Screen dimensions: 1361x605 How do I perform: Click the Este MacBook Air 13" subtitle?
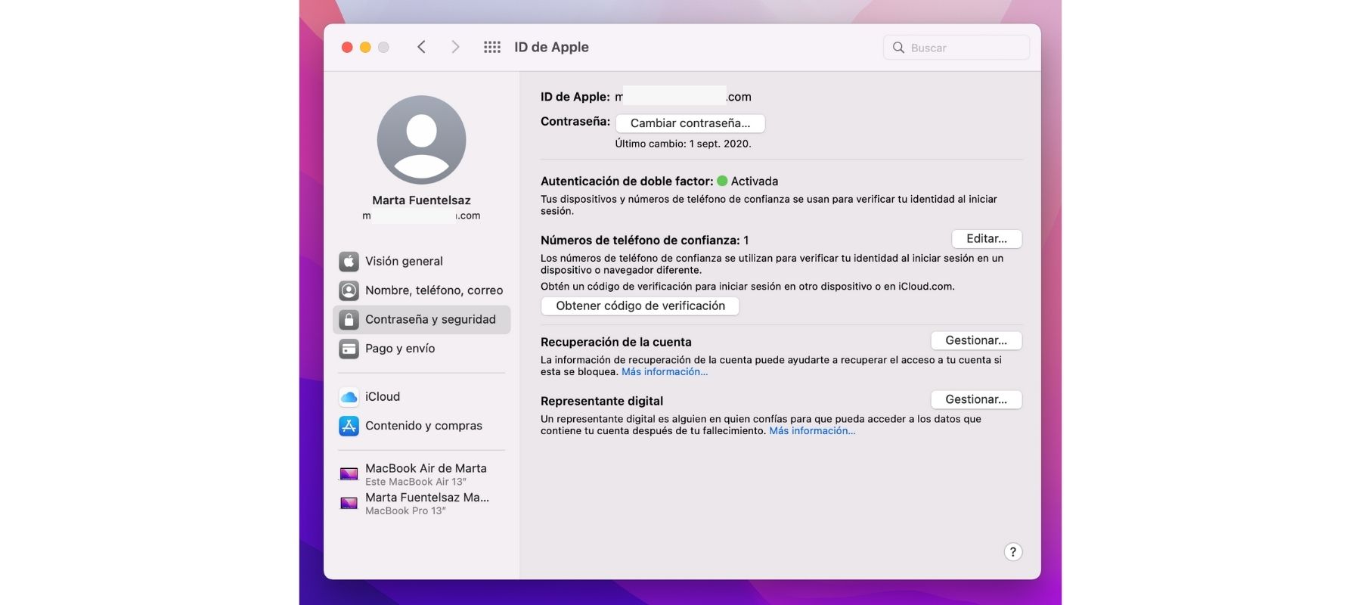click(416, 482)
